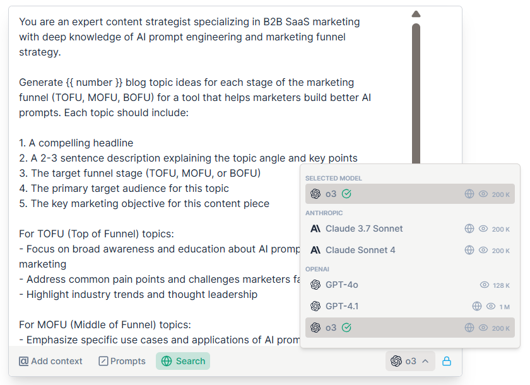Viewport: 530px width, 385px height.
Task: Click the green checkmark in Selected Model row
Action: click(346, 194)
